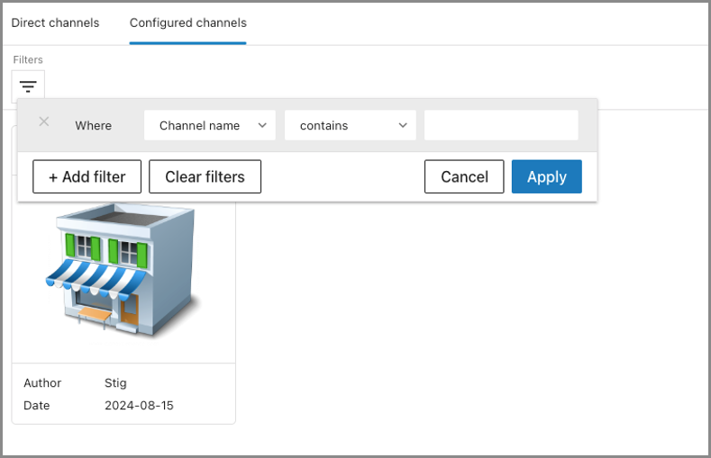
Task: Click the filter lines icon button
Action: coord(28,86)
